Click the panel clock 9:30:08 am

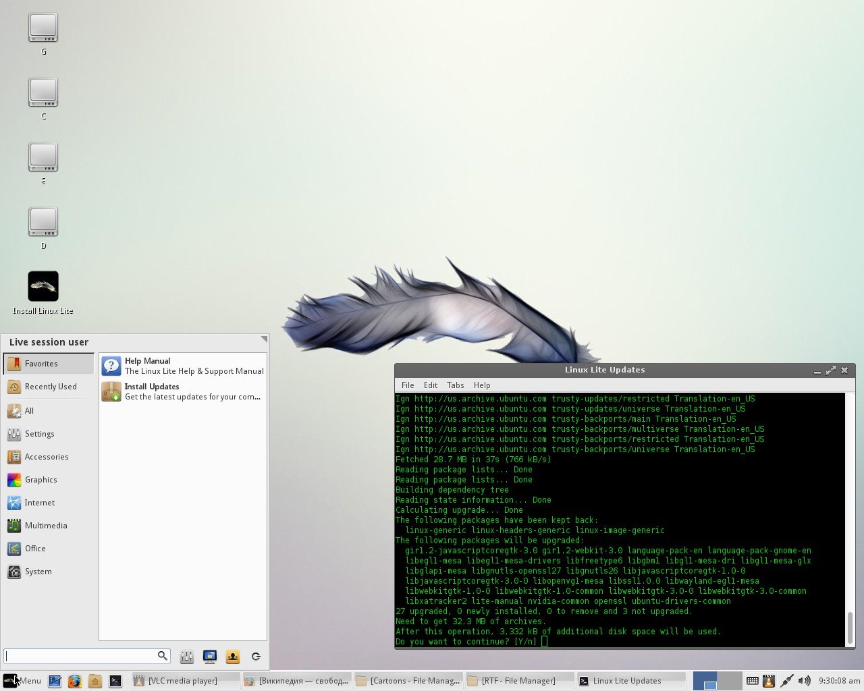coord(839,681)
